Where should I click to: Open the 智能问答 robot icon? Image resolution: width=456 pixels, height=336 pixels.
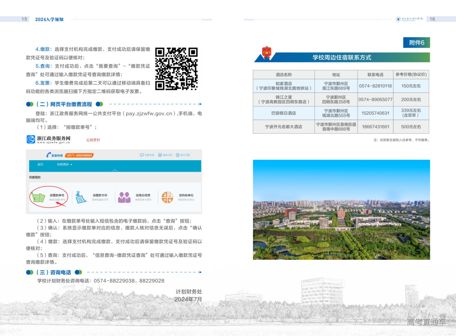pos(160,155)
